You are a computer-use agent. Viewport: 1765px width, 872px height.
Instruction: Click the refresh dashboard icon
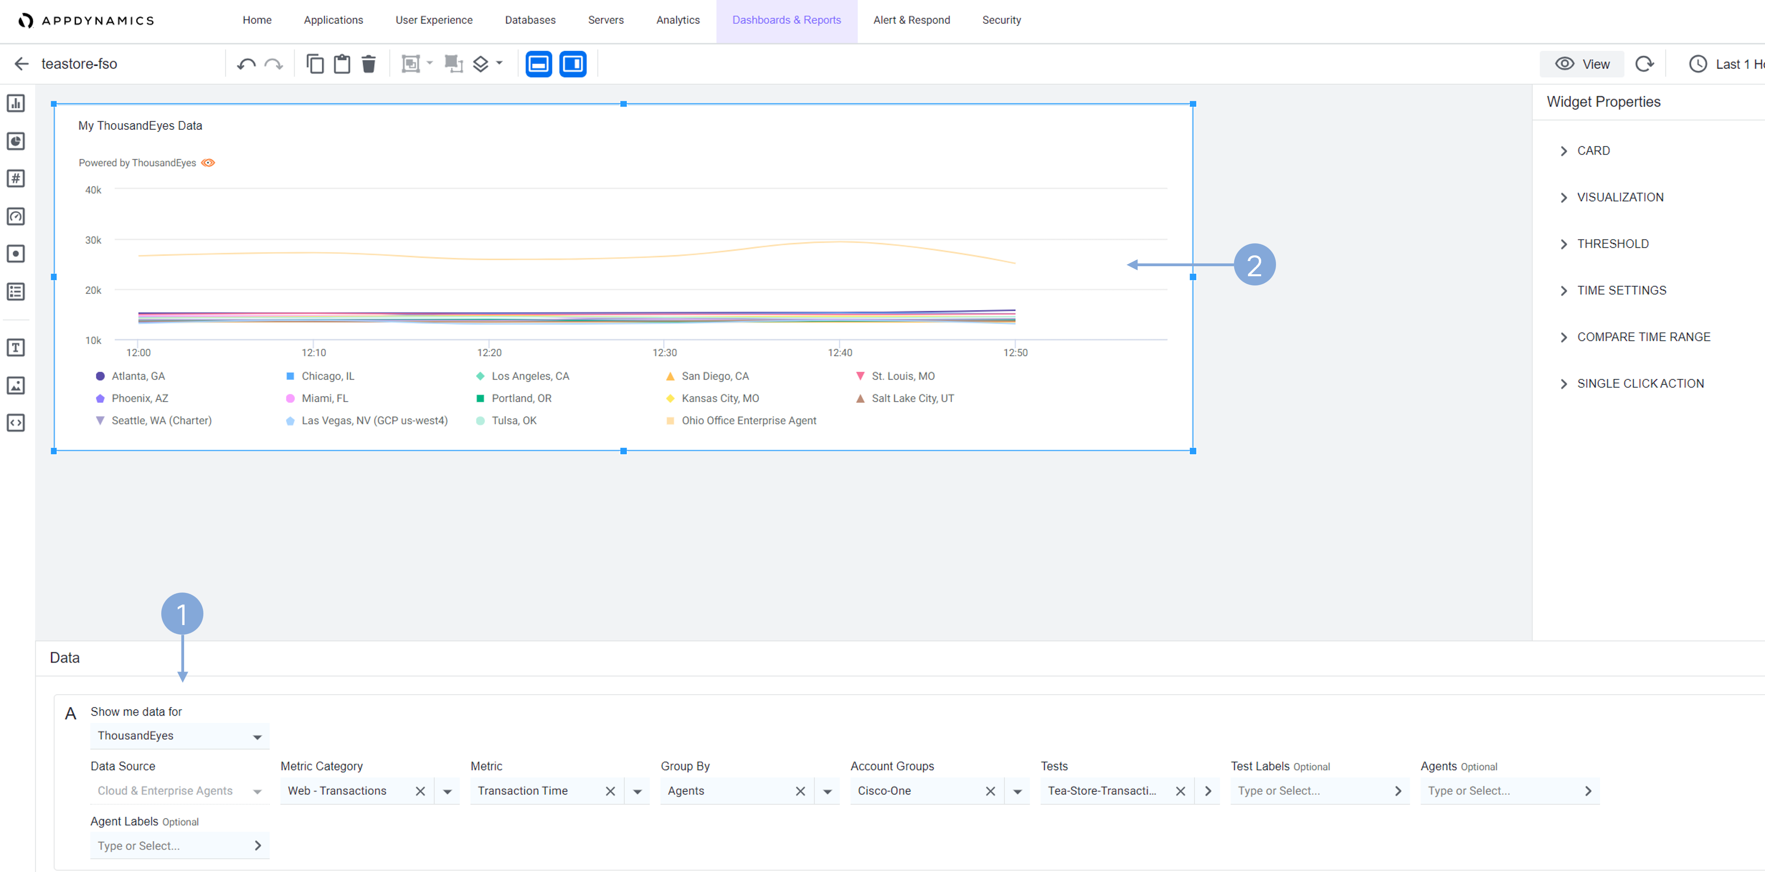pyautogui.click(x=1644, y=65)
